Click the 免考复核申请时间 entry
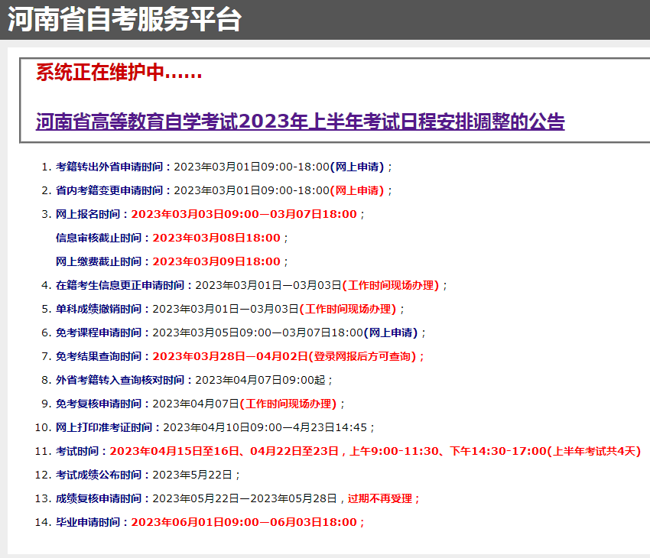Image resolution: width=650 pixels, height=558 pixels. click(x=103, y=404)
